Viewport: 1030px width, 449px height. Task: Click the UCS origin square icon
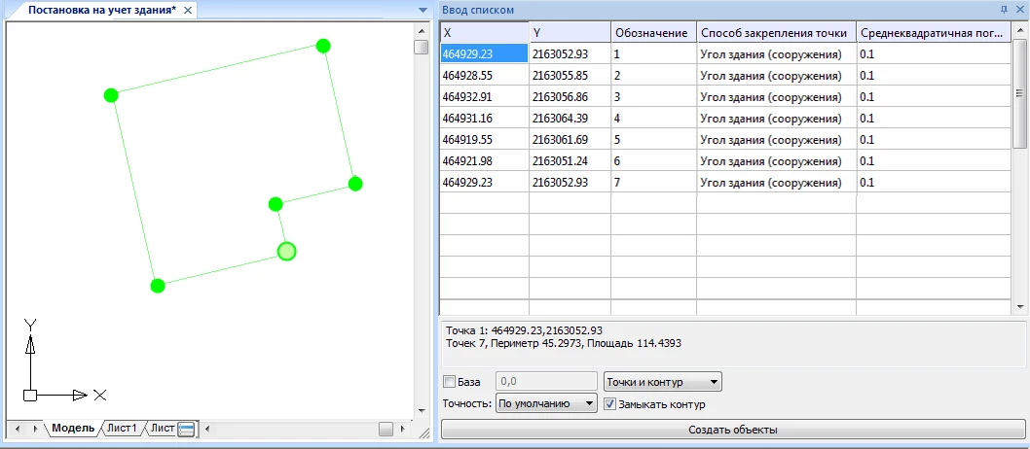pos(30,396)
